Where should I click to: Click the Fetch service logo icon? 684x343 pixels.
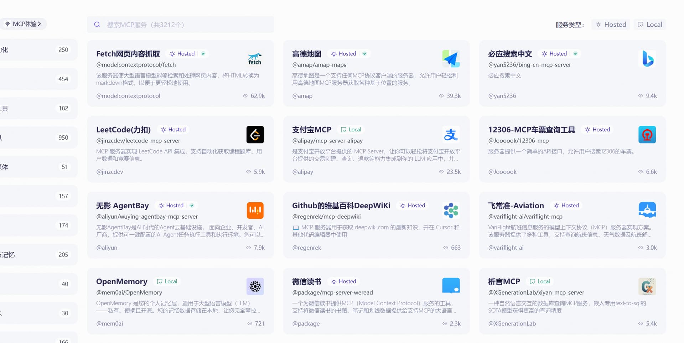click(255, 59)
